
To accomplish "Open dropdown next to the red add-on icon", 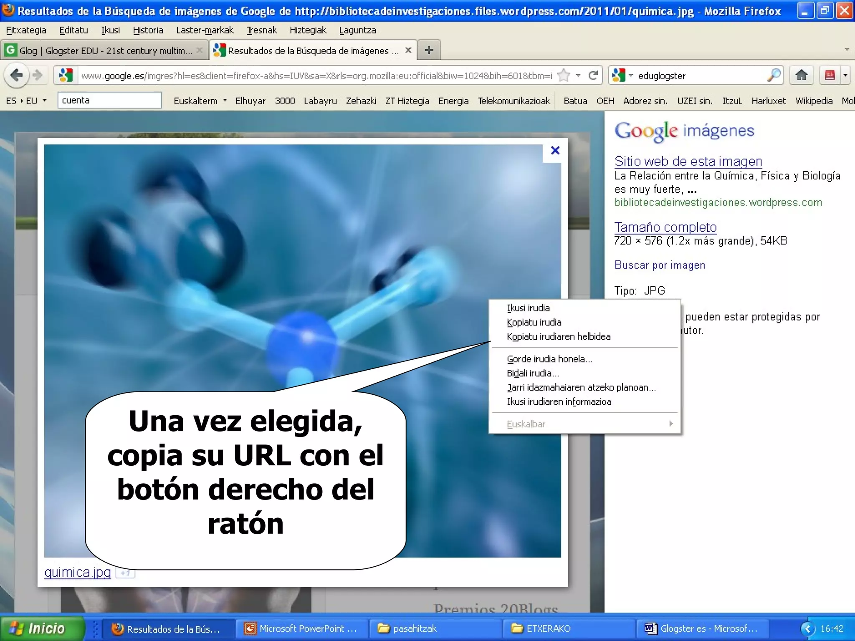I will pos(845,76).
